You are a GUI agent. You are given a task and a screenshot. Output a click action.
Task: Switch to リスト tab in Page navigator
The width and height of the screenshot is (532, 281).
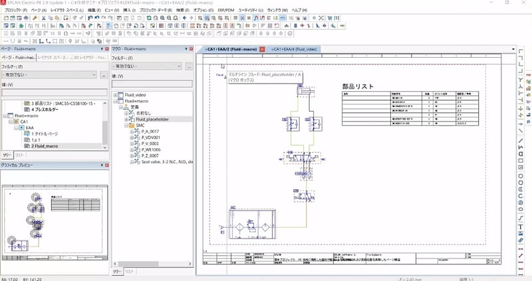point(20,155)
